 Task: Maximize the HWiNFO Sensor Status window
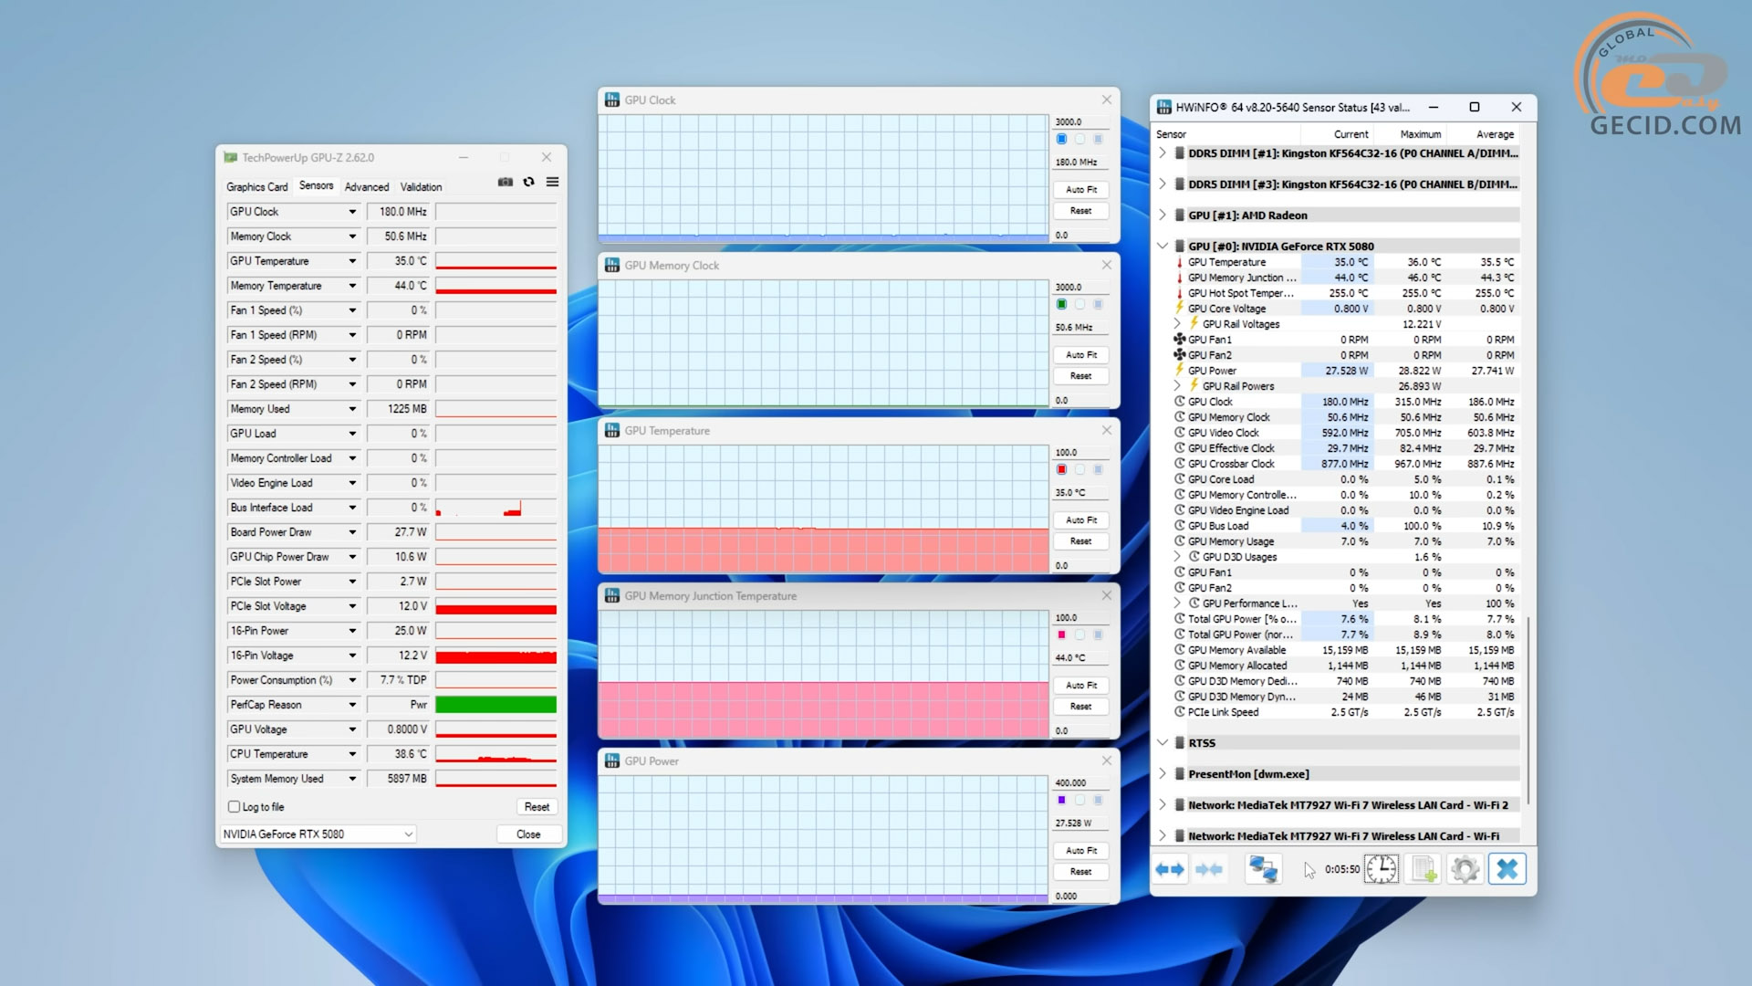(x=1475, y=107)
